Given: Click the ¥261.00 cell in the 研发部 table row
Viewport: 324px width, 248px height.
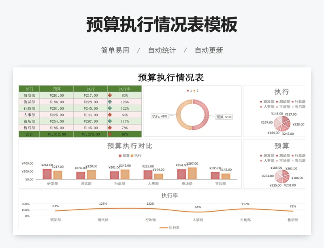Looking at the screenshot, I should pos(57,95).
